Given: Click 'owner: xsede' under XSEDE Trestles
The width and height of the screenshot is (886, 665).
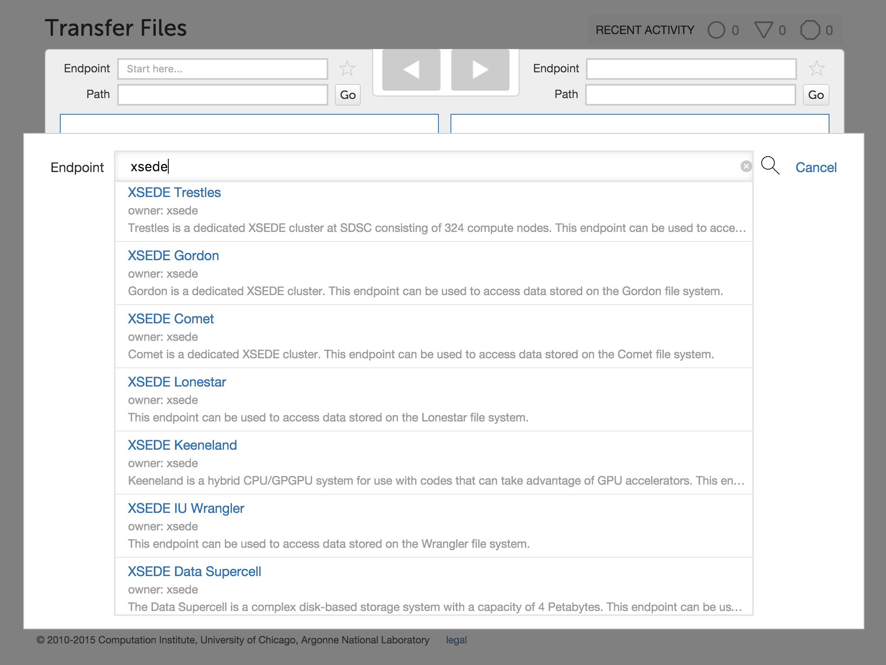Looking at the screenshot, I should pyautogui.click(x=163, y=211).
